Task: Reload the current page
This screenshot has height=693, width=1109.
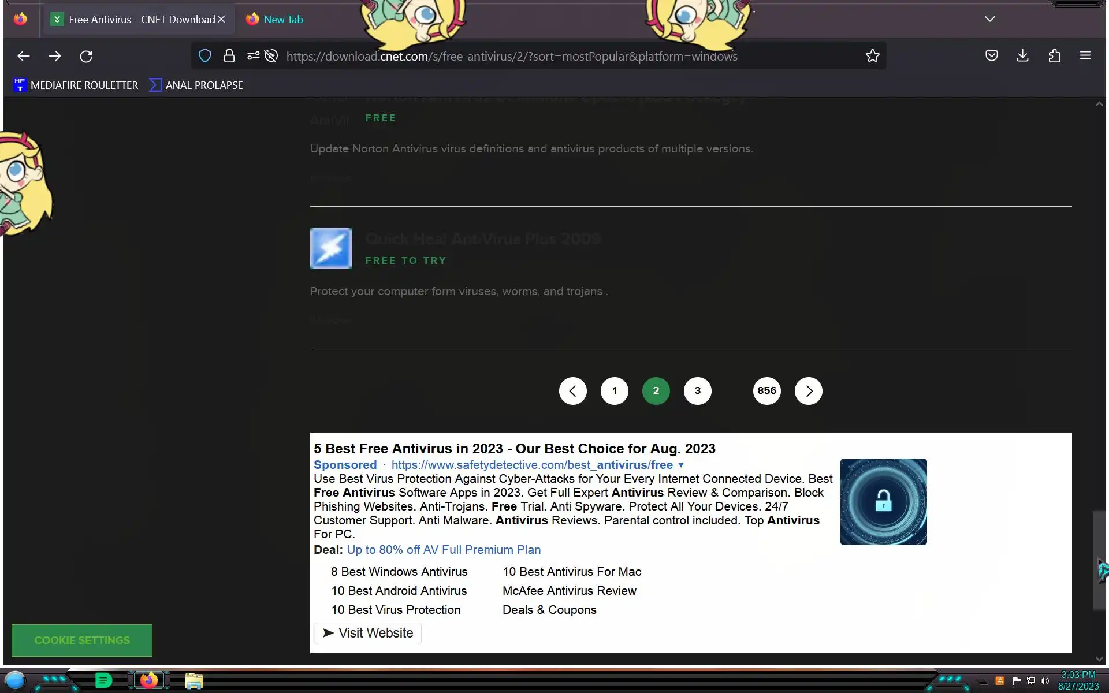Action: [86, 56]
